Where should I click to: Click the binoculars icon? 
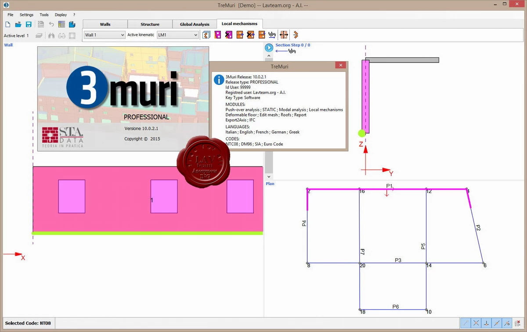point(51,35)
